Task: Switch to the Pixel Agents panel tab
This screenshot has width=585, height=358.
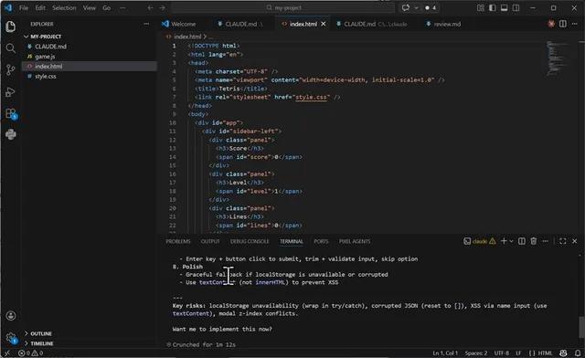Action: [355, 241]
